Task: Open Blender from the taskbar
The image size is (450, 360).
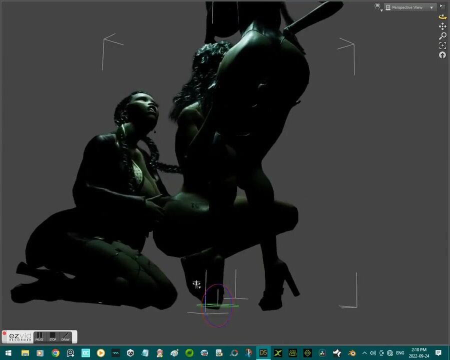Action: (x=352, y=353)
